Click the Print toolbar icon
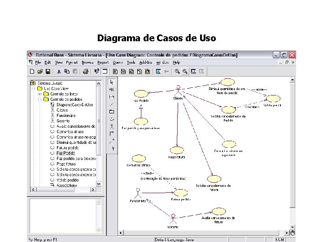Viewport: 323px width, 242px height. (86, 71)
